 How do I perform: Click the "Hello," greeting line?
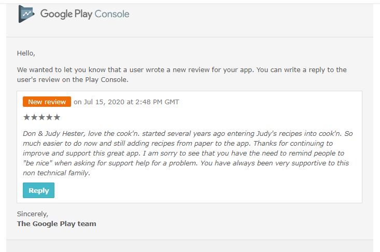(x=26, y=53)
